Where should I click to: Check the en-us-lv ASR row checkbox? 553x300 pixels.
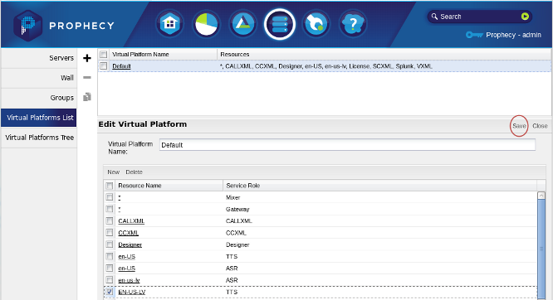110,280
